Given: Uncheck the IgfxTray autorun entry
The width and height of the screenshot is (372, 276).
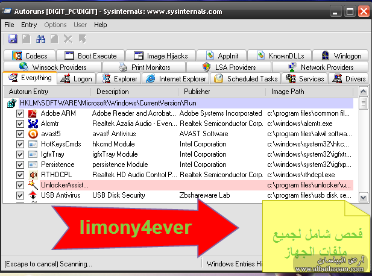Looking at the screenshot, I should point(20,154).
